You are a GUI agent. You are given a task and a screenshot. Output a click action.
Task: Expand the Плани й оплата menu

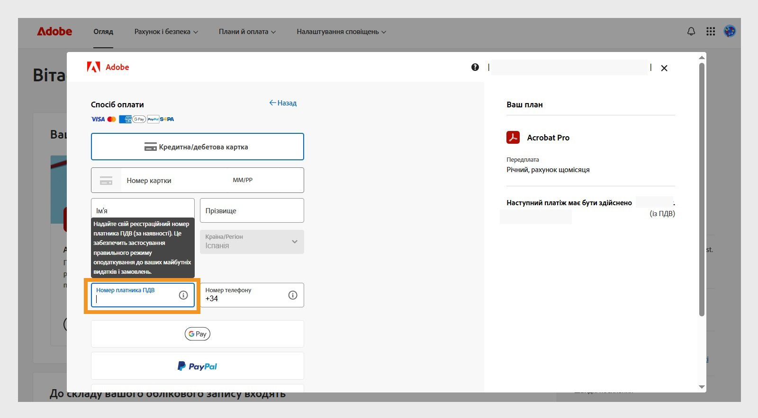click(x=247, y=32)
